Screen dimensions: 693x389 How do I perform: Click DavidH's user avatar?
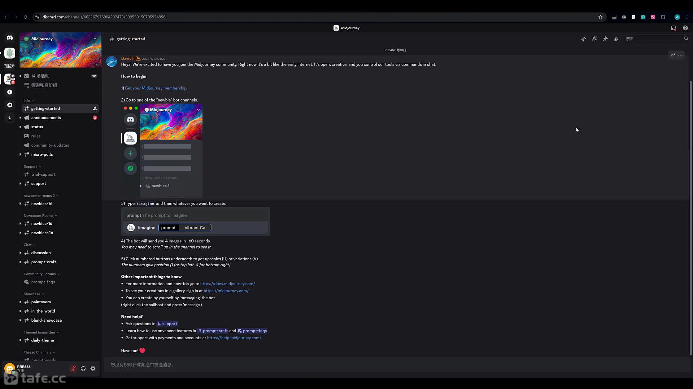pyautogui.click(x=112, y=61)
